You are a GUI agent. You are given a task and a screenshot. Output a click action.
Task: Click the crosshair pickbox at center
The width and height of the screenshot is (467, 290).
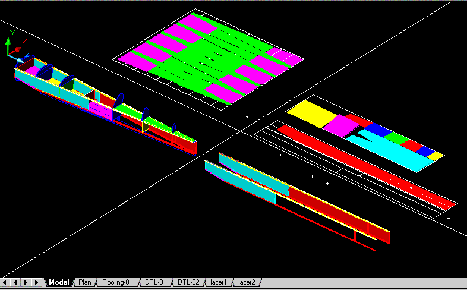pyautogui.click(x=241, y=130)
